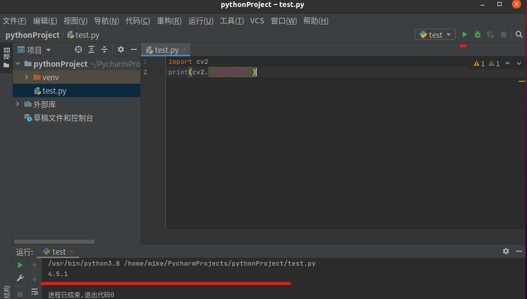Viewport: 527px width, 299px height.
Task: Click the 进程已结束 exit message
Action: [81, 295]
